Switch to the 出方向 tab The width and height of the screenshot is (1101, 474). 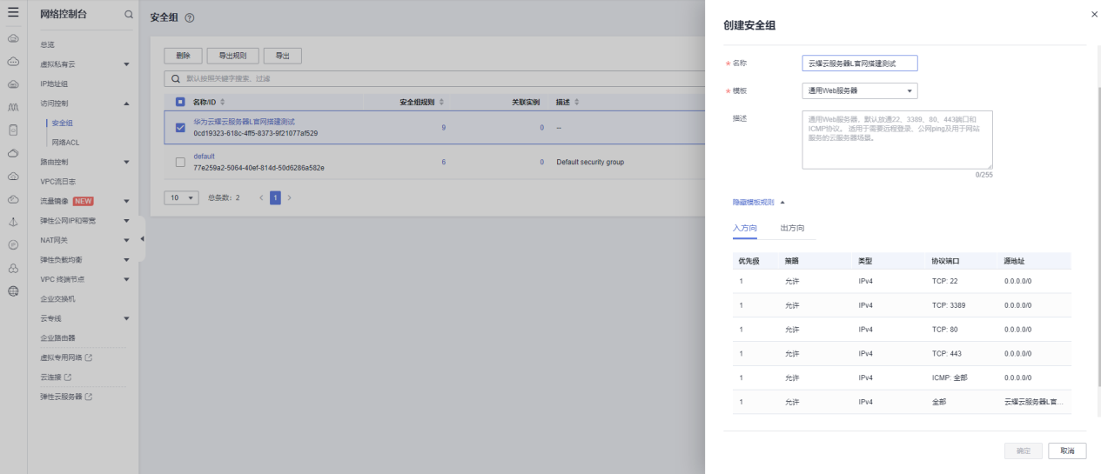[792, 228]
